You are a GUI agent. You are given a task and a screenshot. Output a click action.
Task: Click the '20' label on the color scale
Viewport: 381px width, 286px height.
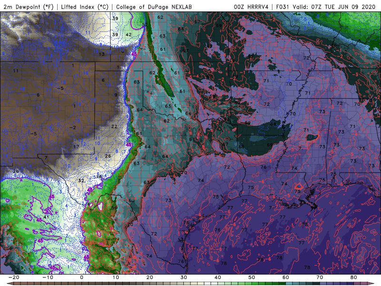(150, 277)
